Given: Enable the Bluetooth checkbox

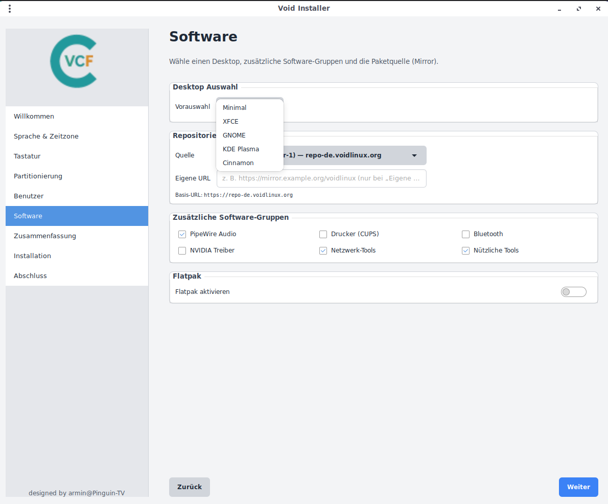Looking at the screenshot, I should (465, 234).
